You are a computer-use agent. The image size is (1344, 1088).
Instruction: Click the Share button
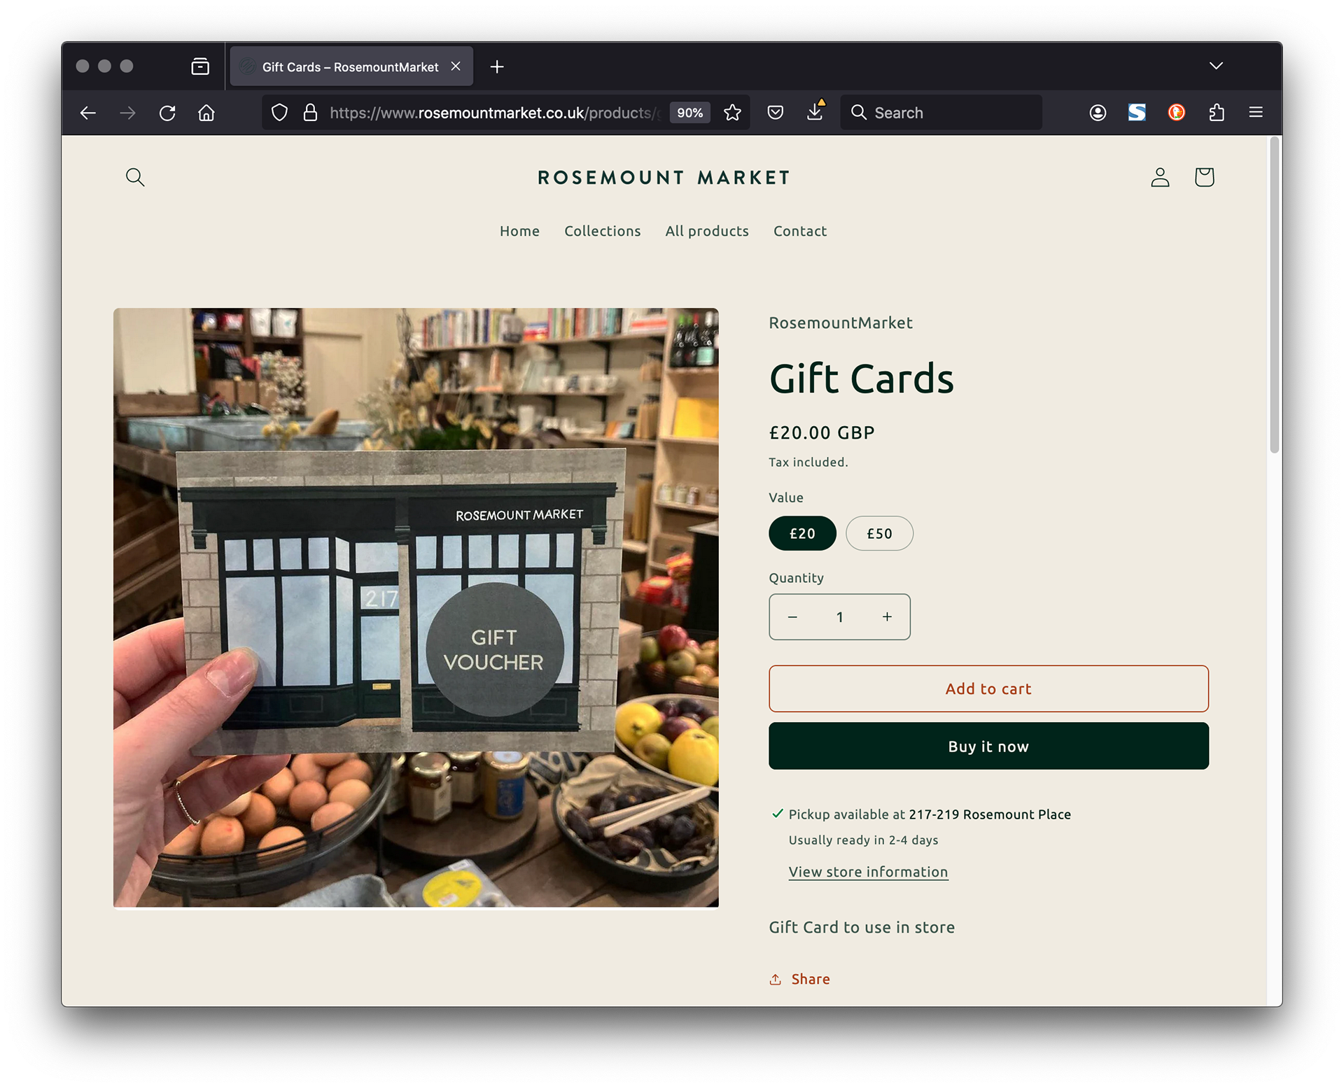[x=799, y=979]
